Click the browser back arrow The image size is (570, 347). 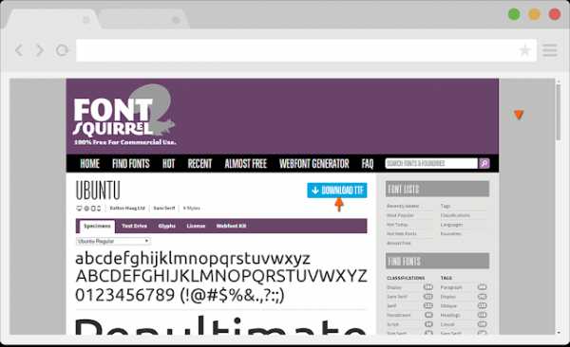tap(19, 50)
